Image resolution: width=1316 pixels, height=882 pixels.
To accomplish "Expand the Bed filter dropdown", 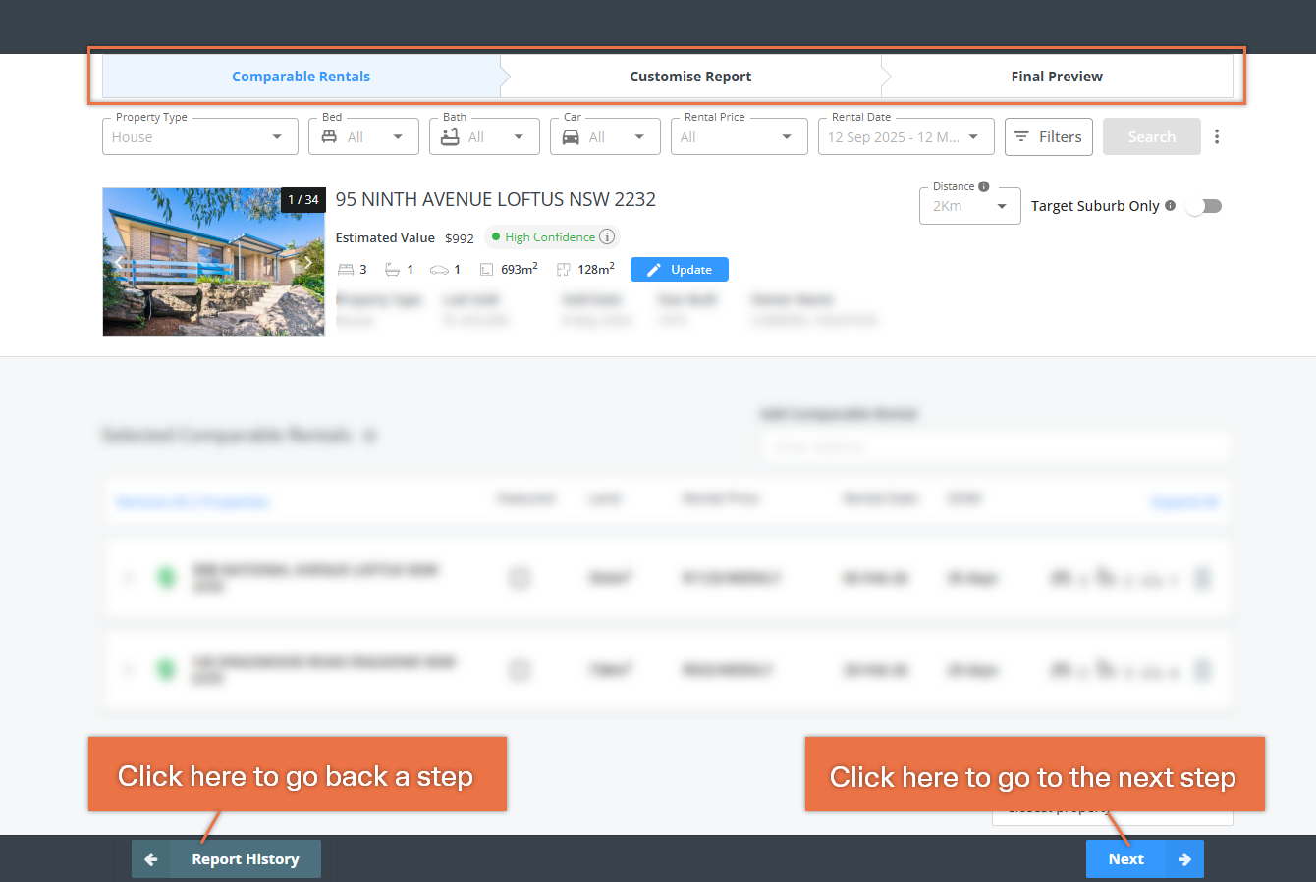I will (363, 136).
